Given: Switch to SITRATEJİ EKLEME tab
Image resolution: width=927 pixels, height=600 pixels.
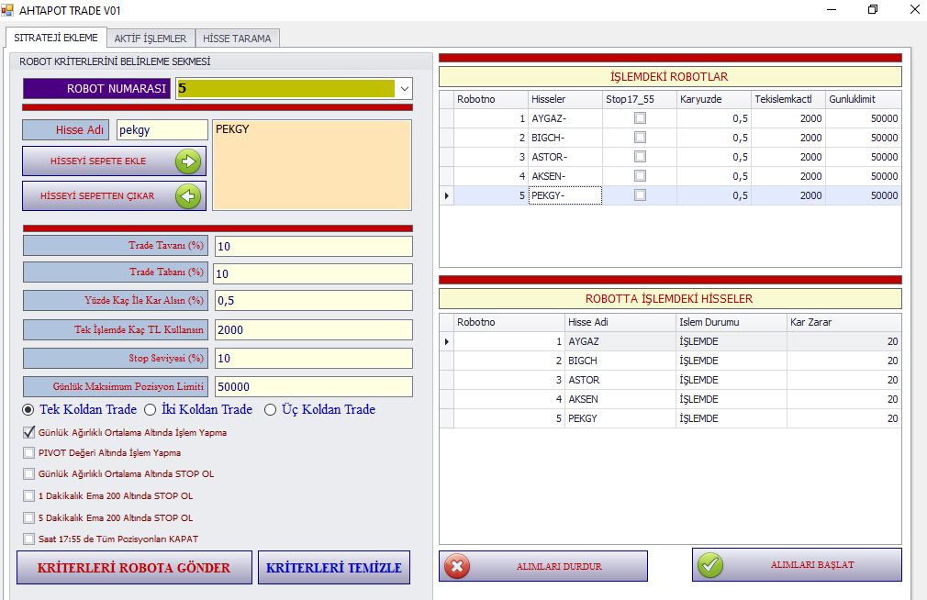Looking at the screenshot, I should click(x=56, y=38).
